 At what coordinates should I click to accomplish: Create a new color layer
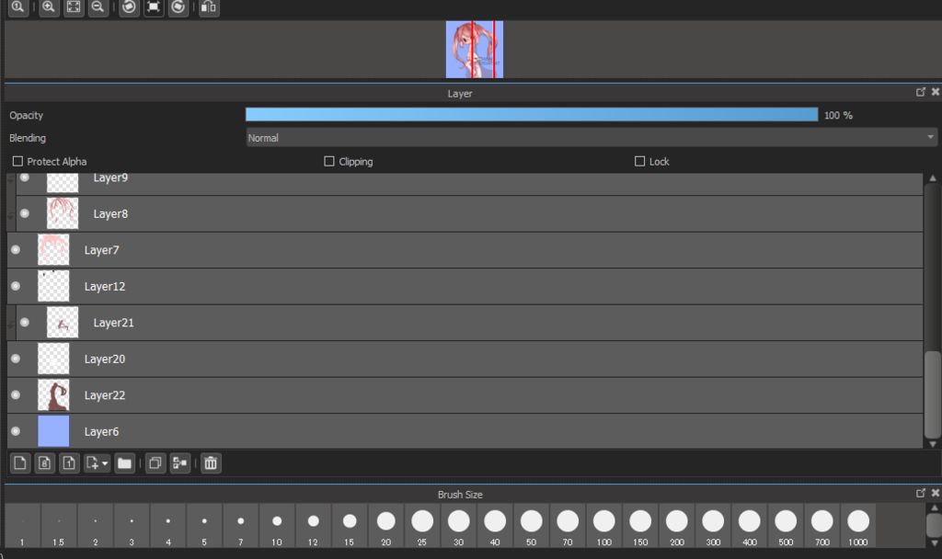pyautogui.click(x=20, y=463)
